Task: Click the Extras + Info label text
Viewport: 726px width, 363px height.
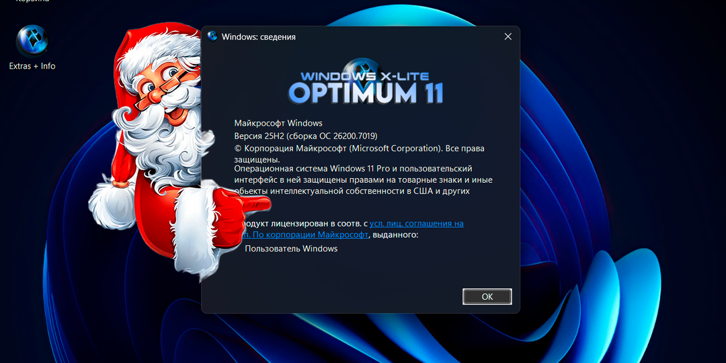Action: 32,66
